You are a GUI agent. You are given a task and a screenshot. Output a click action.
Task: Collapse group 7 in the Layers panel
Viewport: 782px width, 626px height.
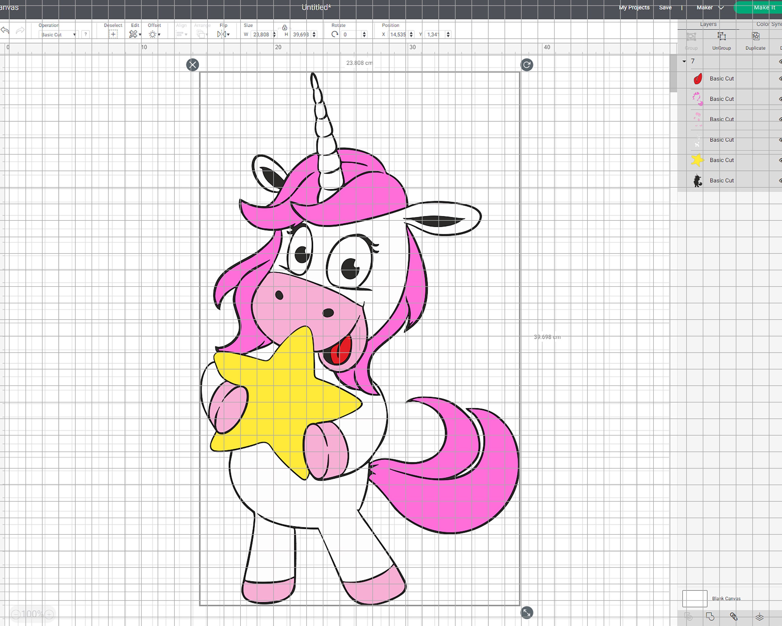(x=684, y=61)
